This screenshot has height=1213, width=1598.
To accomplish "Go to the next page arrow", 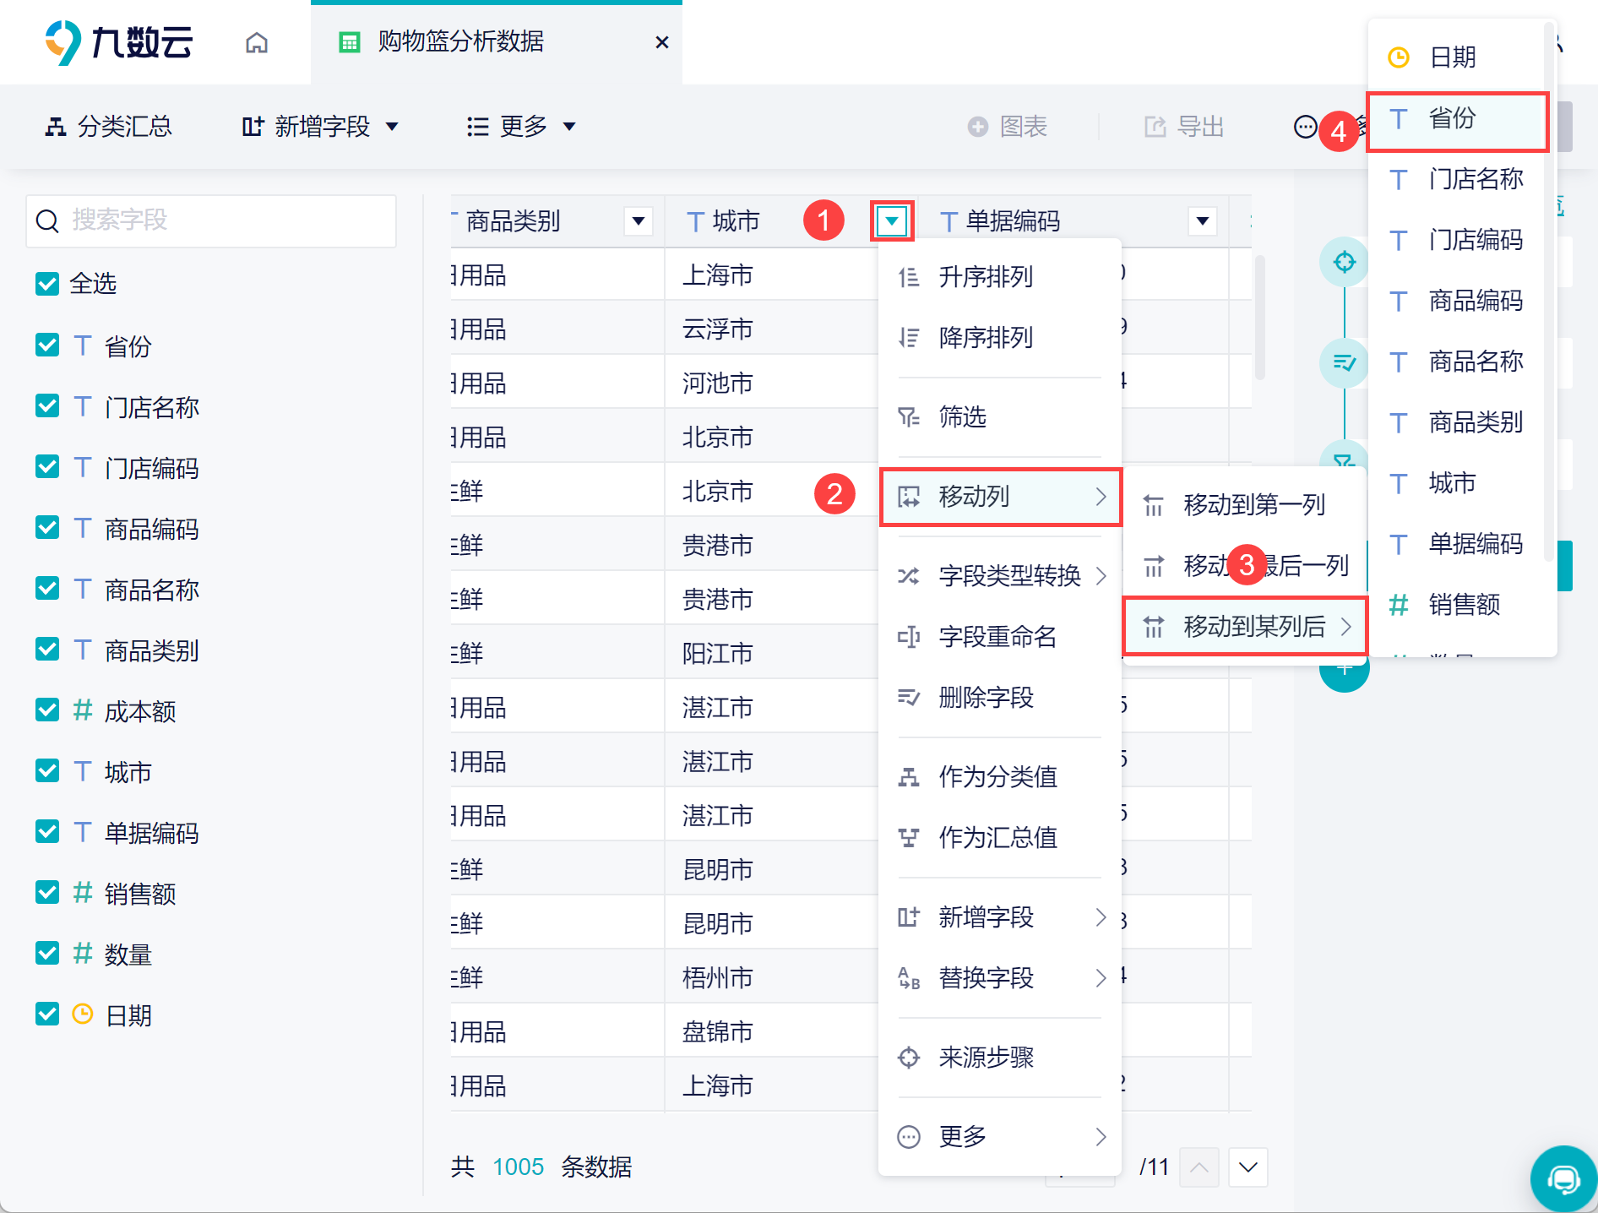I will [1248, 1167].
